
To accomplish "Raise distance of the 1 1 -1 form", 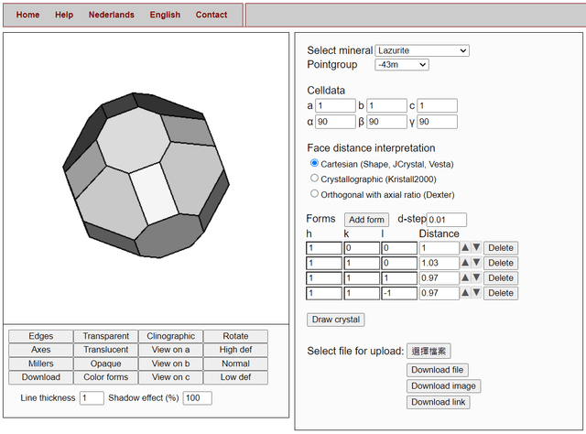I will [465, 292].
